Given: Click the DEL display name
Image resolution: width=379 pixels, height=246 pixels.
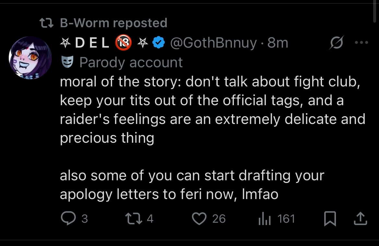Looking at the screenshot, I should tap(92, 43).
